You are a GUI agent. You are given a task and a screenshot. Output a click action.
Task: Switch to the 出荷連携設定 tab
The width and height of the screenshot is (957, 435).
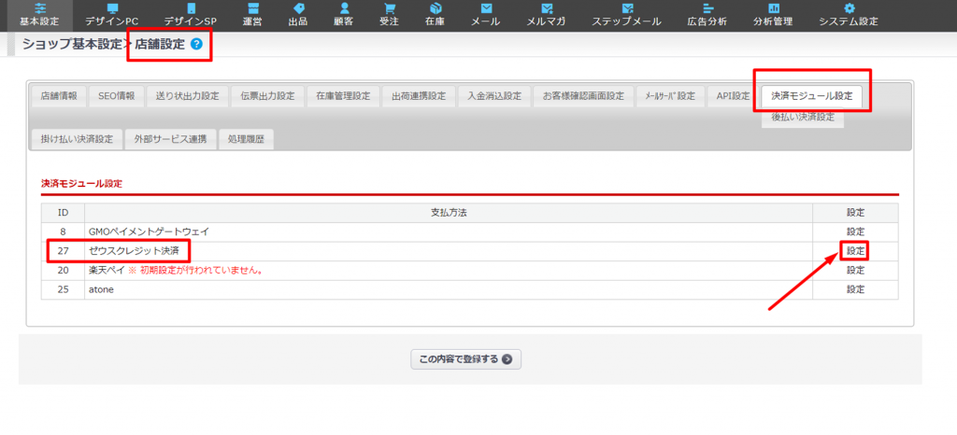(419, 96)
